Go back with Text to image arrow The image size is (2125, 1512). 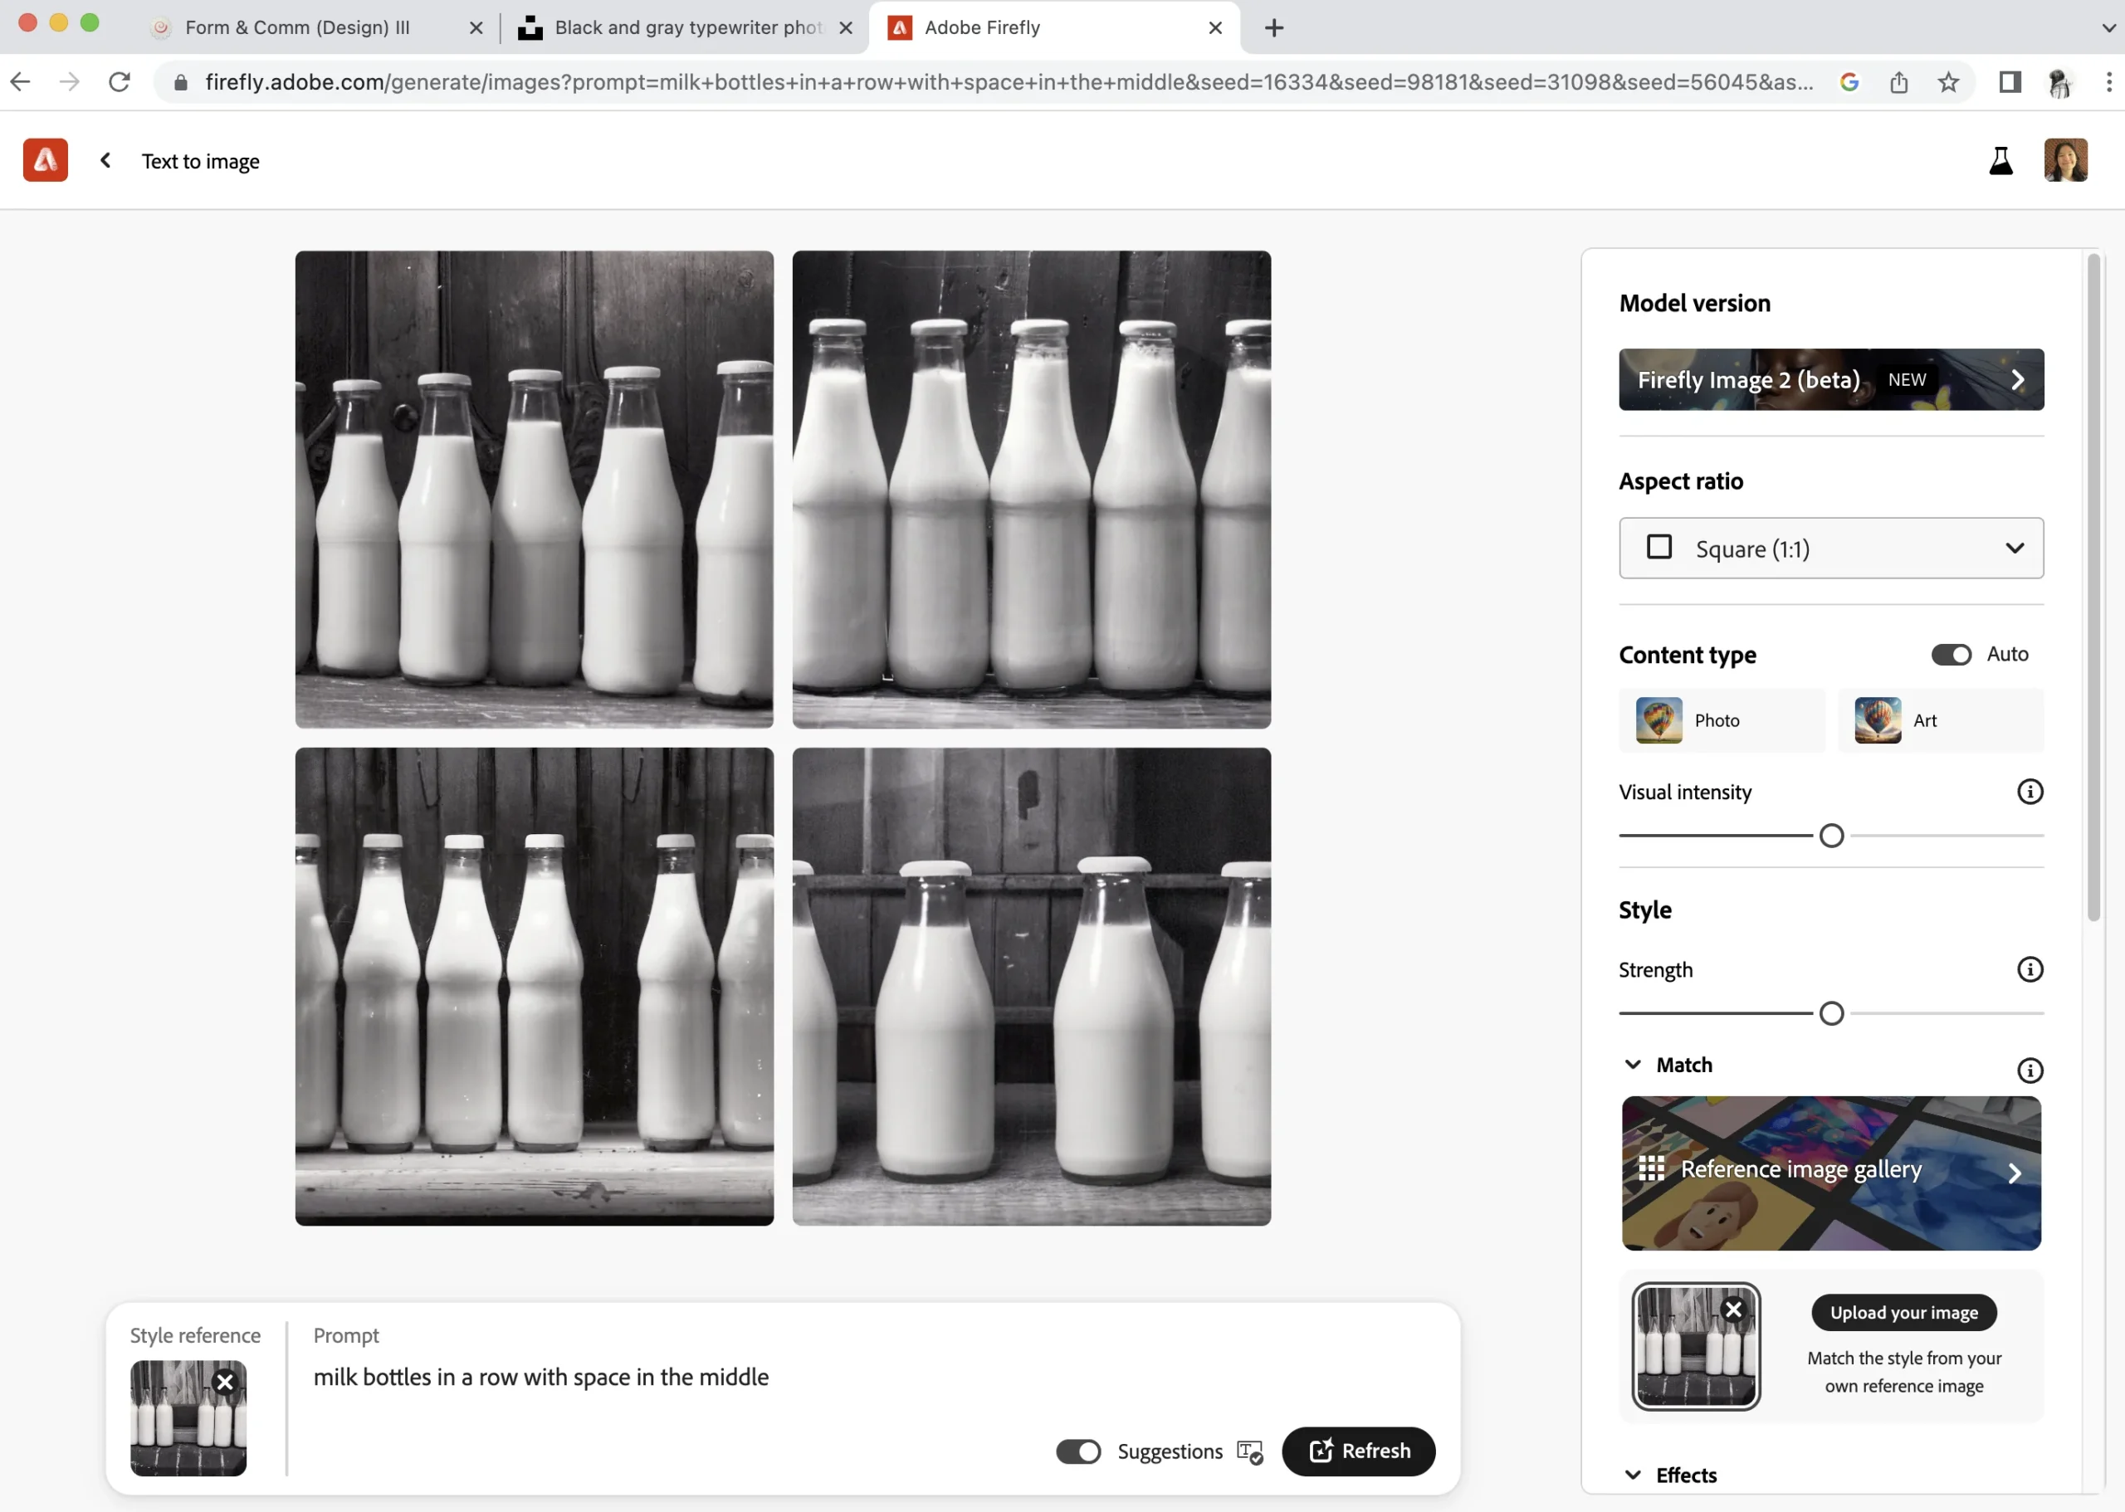[106, 160]
